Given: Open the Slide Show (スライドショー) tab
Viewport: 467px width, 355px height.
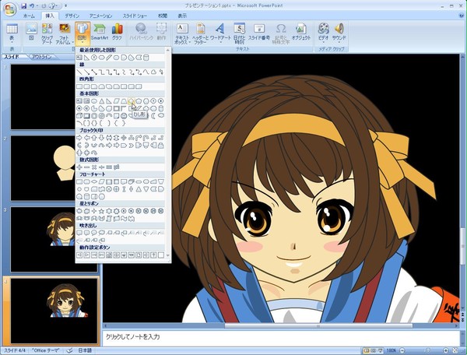Looking at the screenshot, I should (x=135, y=16).
